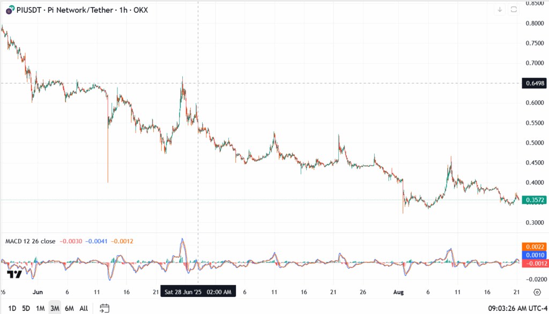
Task: Open the chart settings gear icon
Action: 537,292
